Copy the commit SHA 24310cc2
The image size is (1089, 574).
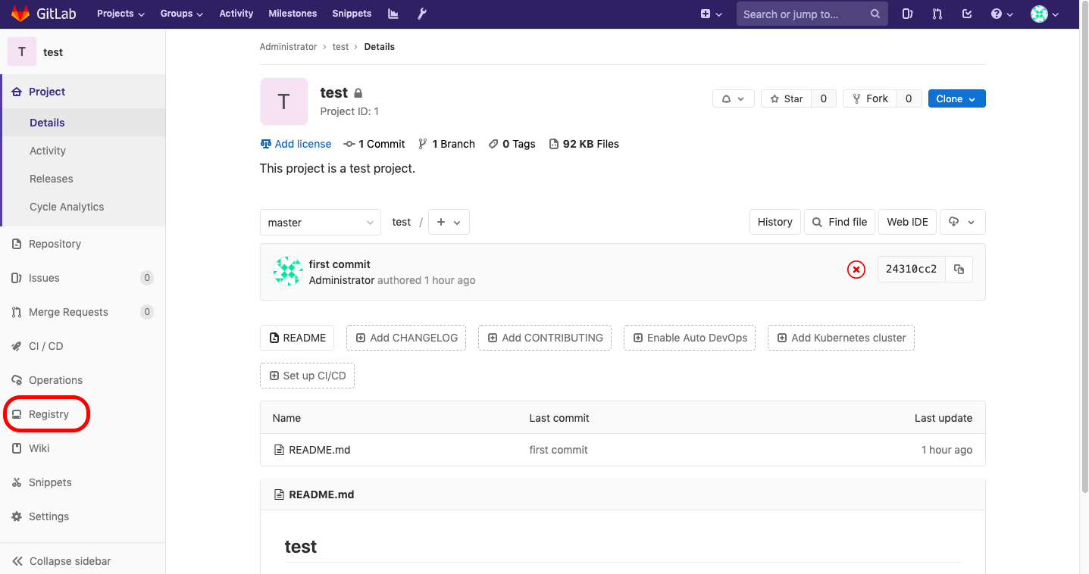(959, 269)
